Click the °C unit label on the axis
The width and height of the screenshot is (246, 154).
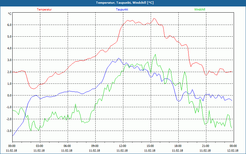pyautogui.click(x=10, y=14)
